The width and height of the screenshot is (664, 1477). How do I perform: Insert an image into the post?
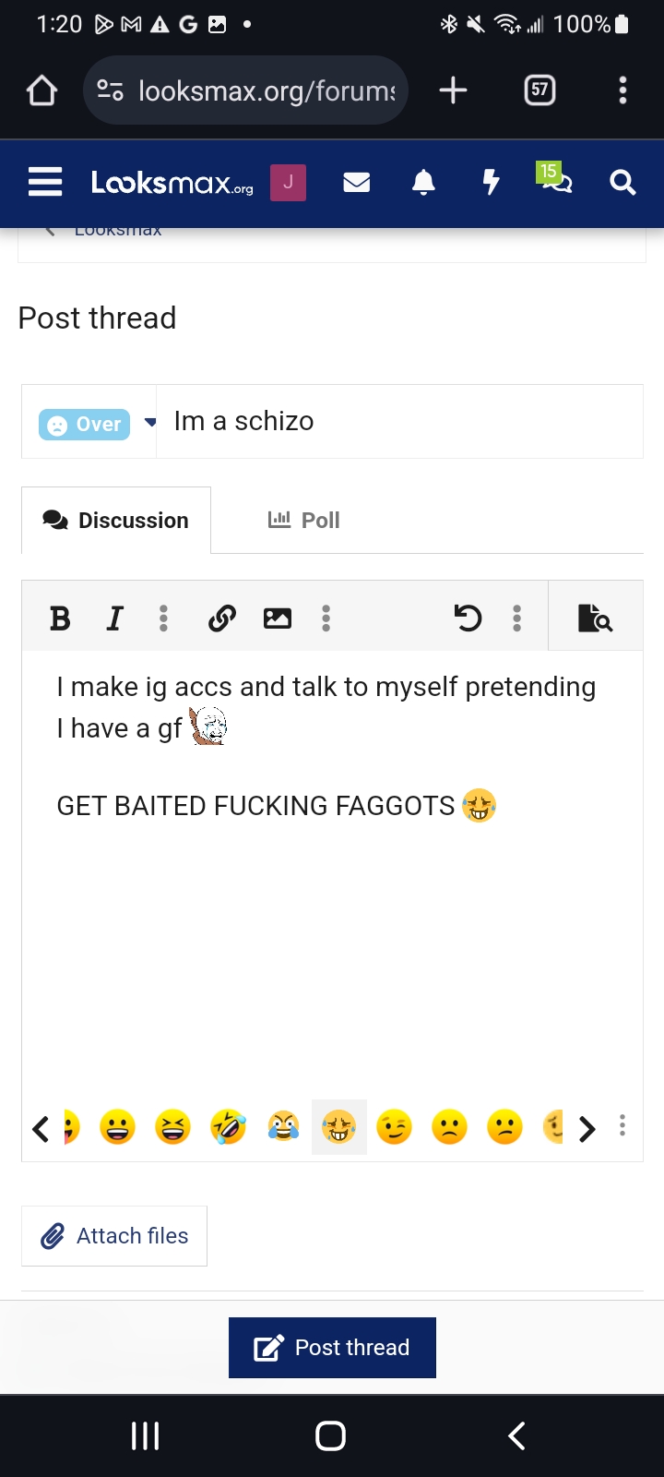coord(277,618)
